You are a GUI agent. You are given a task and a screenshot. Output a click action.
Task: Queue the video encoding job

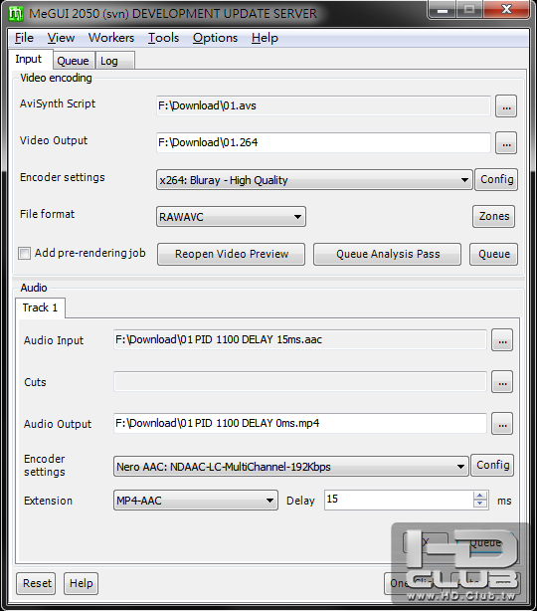pyautogui.click(x=494, y=254)
